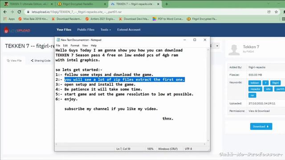
Task: Click Notepad horizontal scrollbar left arrow
Action: 56,144
